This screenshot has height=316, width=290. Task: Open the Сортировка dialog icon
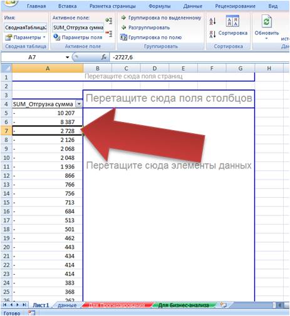[x=232, y=21]
